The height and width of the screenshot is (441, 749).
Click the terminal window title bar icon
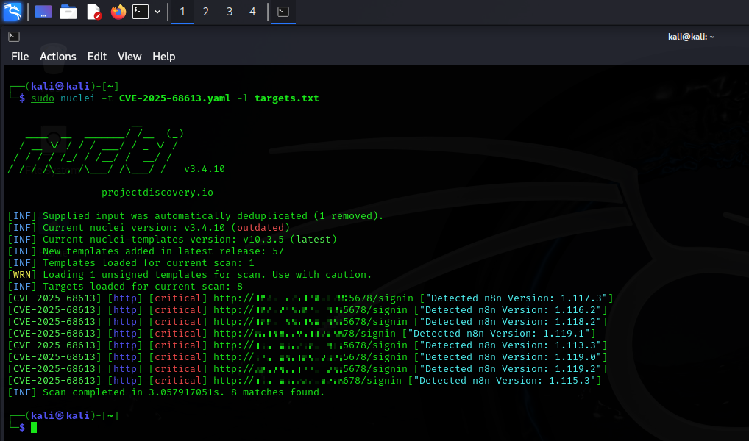tap(14, 37)
